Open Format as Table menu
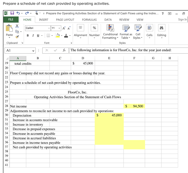Image resolution: width=188 pixels, height=173 pixels. (x=126, y=32)
